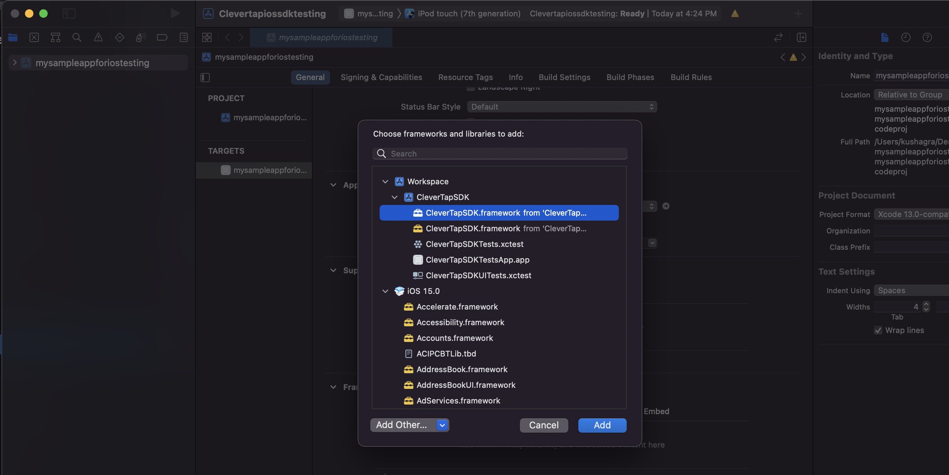Screen dimensions: 949x475
Task: Show the Quick Help inspector icon
Action: (x=927, y=37)
